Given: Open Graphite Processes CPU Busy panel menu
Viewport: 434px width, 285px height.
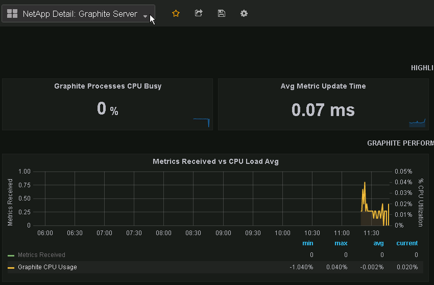Looking at the screenshot, I should coord(108,87).
